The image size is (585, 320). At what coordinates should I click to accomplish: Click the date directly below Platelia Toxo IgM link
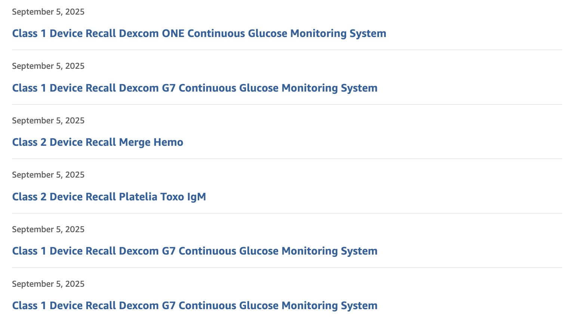point(48,230)
